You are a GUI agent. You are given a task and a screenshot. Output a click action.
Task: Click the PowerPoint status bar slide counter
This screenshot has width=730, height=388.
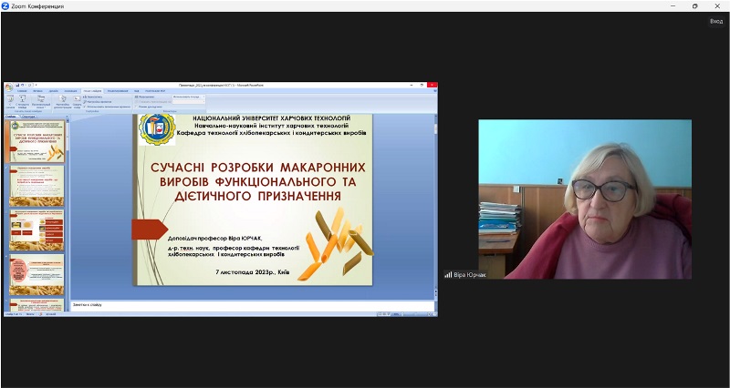(x=14, y=314)
